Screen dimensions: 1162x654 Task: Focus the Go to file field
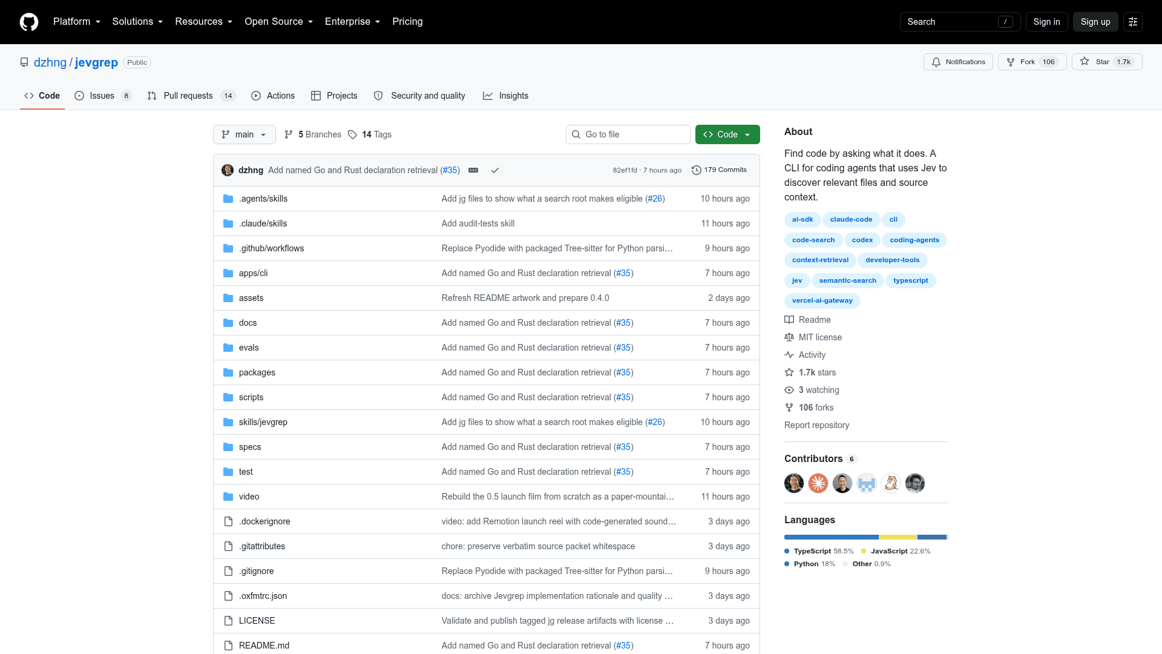point(628,134)
